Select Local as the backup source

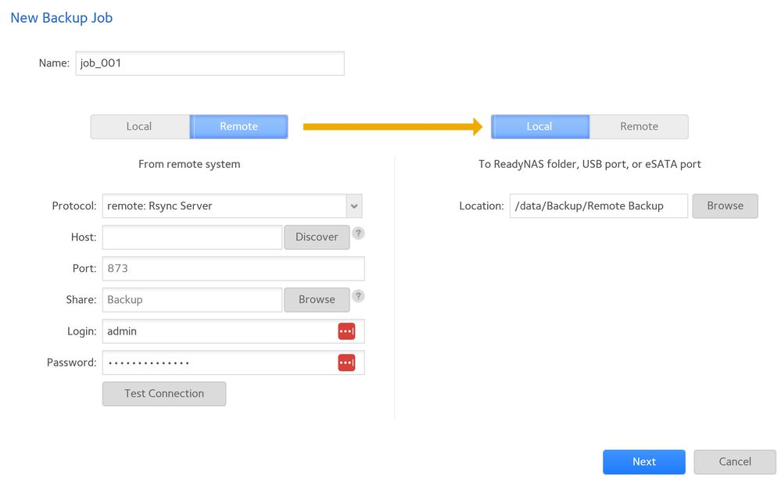pos(139,127)
